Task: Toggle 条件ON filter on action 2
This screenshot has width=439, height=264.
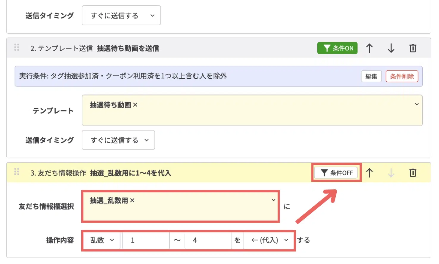Action: click(337, 48)
